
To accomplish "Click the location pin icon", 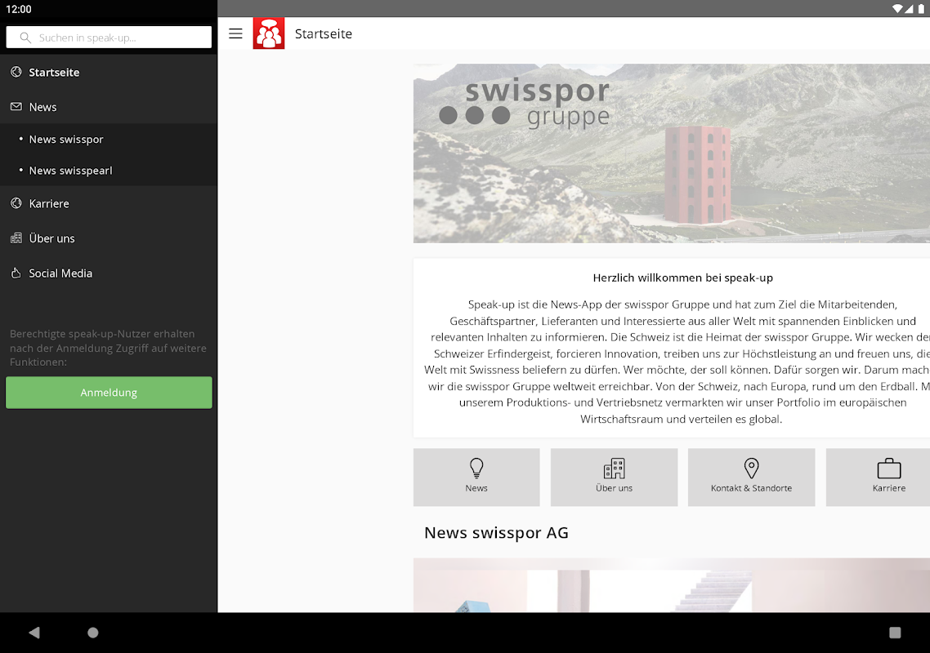I will pos(752,469).
